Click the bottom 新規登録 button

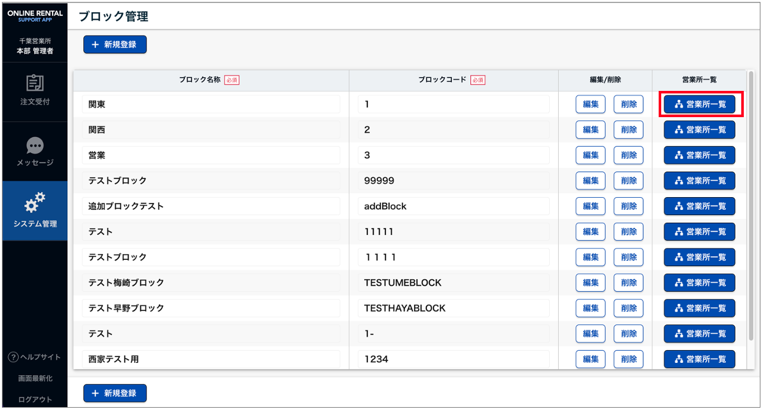pyautogui.click(x=115, y=393)
